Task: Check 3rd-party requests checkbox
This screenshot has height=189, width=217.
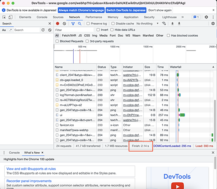Action: tap(87, 41)
